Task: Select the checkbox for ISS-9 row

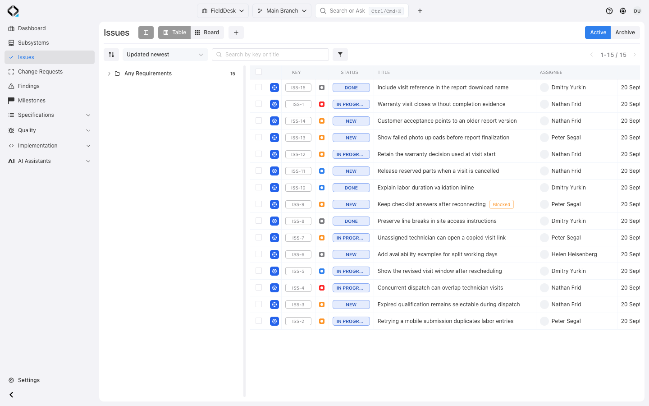Action: pos(259,204)
